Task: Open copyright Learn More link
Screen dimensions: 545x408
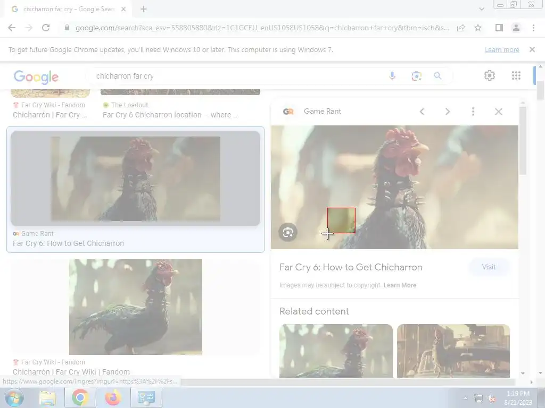Action: [400, 285]
